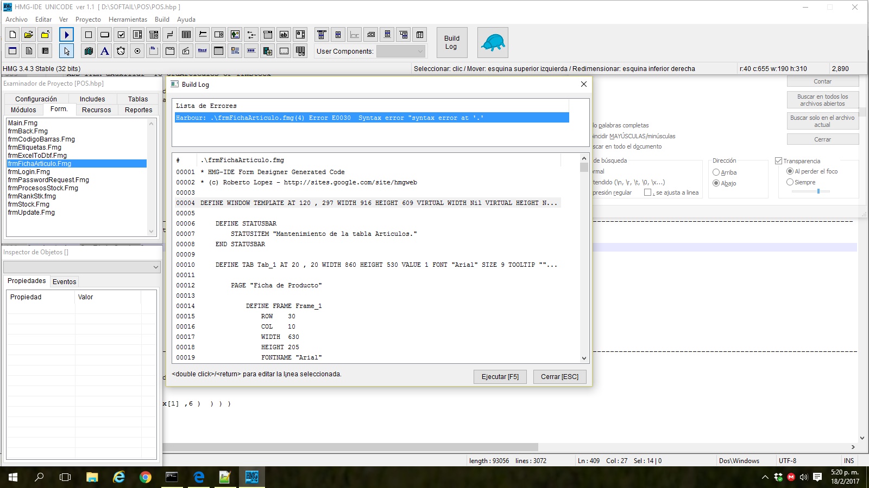This screenshot has width=869, height=488.
Task: Select the TextBox 'ab' control tool
Action: click(284, 35)
